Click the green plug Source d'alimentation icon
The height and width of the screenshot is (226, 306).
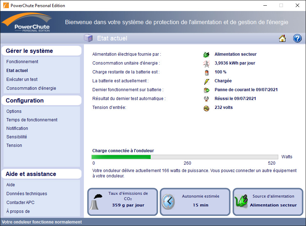241,201
